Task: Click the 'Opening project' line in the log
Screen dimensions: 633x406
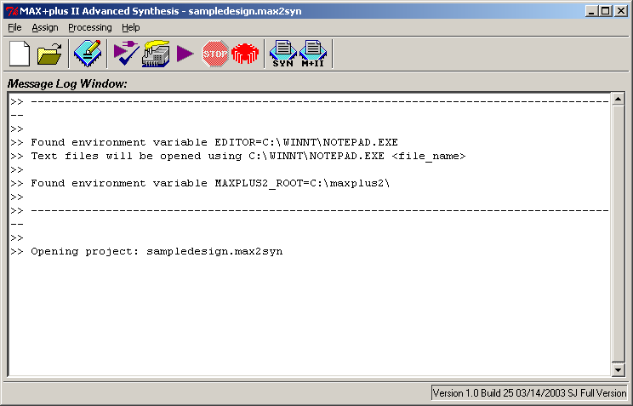Action: [157, 252]
